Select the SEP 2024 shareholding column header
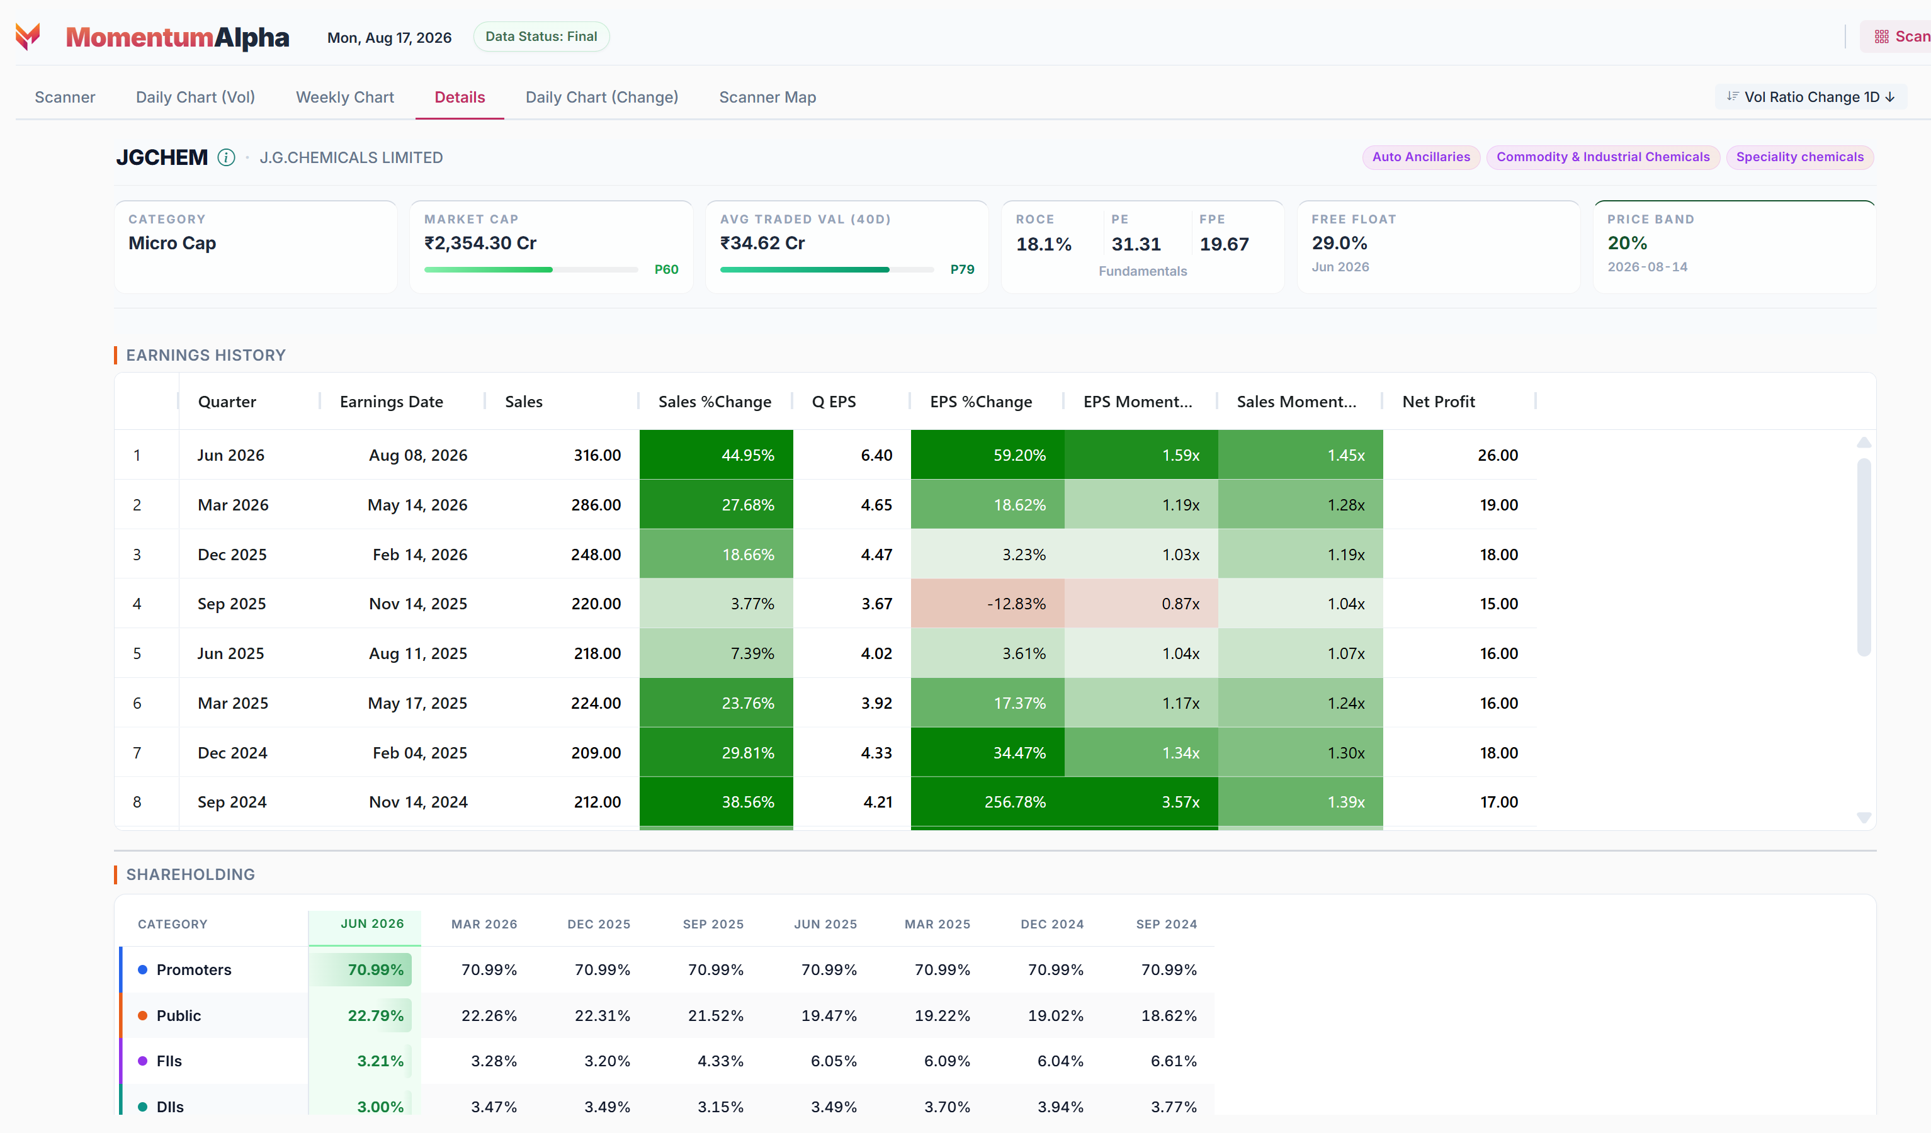This screenshot has width=1931, height=1133. pyautogui.click(x=1166, y=924)
